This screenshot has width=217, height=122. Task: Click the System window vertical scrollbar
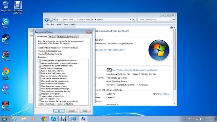174,60
